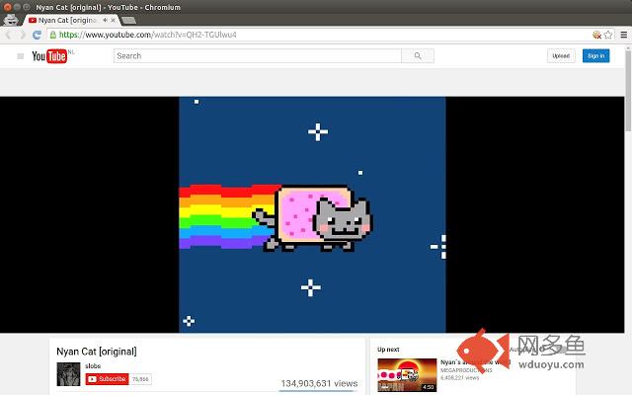Open the Chromium main menu icon
The image size is (632, 395).
(623, 35)
